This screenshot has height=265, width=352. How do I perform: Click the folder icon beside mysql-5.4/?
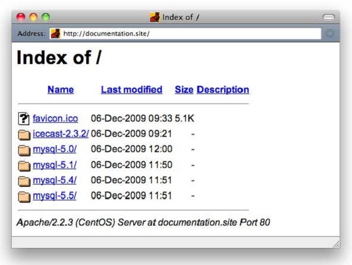[24, 182]
